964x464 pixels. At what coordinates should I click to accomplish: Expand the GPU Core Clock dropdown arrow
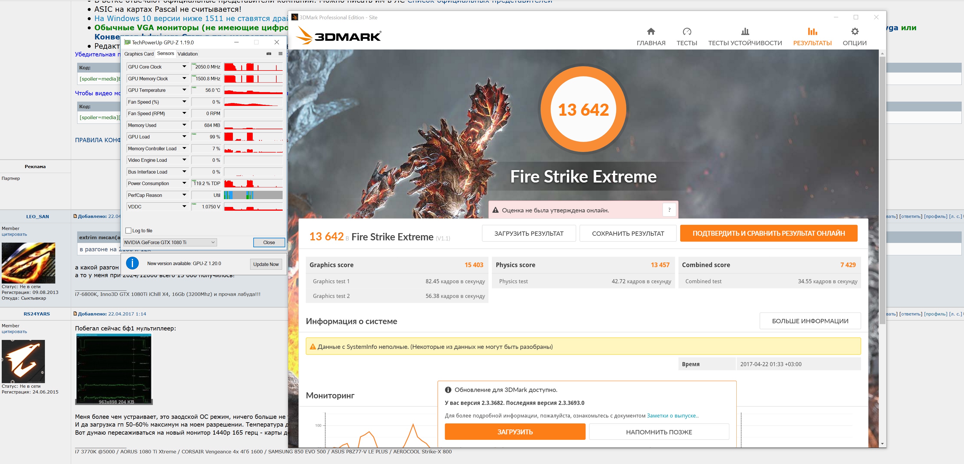click(x=184, y=66)
